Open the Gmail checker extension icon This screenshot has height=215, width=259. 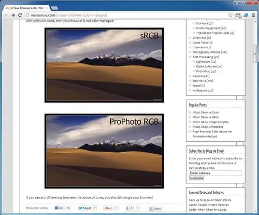(x=238, y=16)
